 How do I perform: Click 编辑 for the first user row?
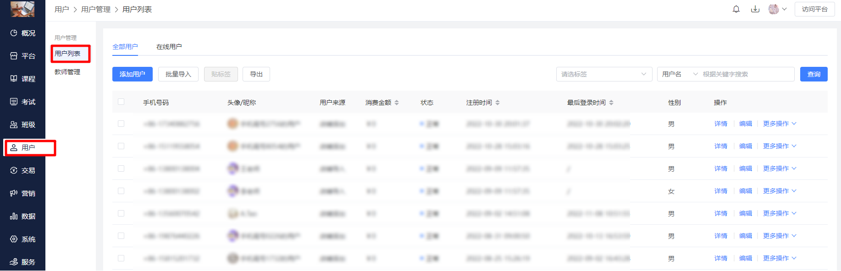pos(746,124)
